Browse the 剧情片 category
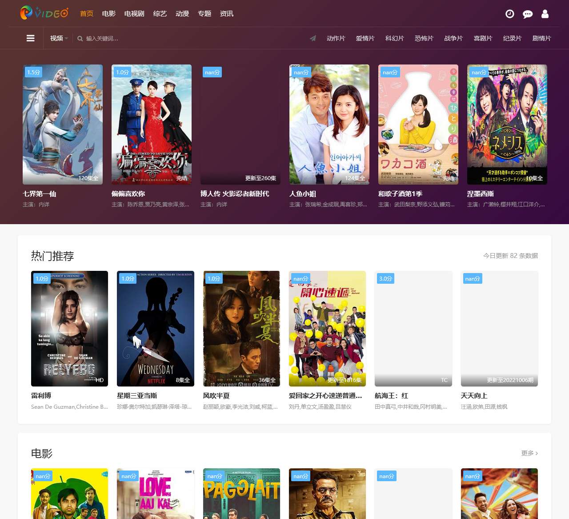The image size is (569, 519). tap(542, 38)
